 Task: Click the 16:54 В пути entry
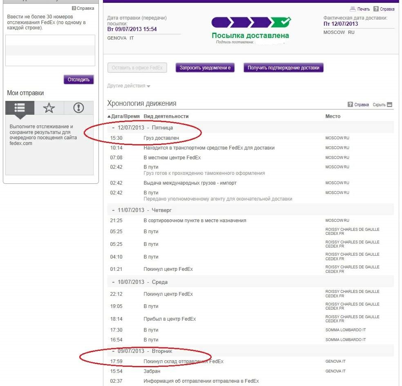(151, 340)
